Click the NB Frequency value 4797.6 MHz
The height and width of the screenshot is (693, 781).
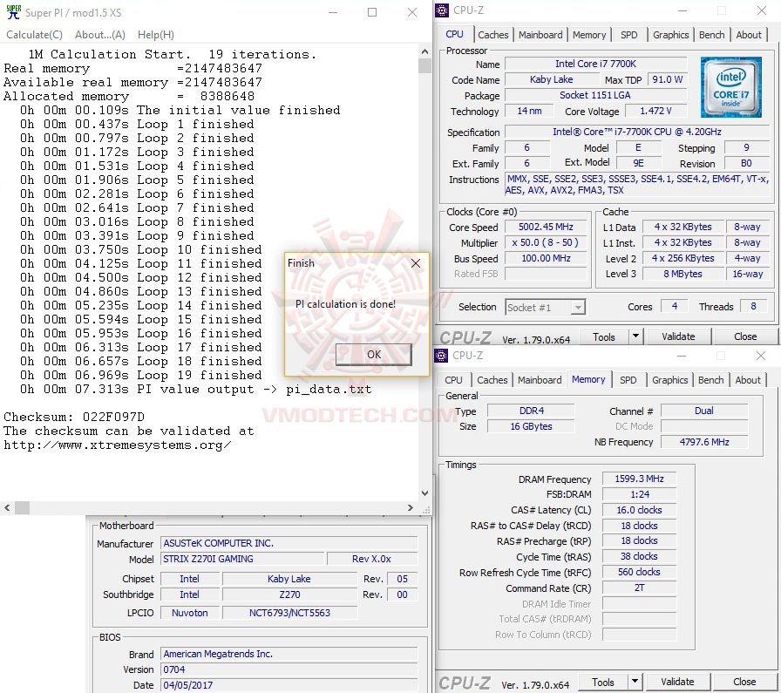[703, 442]
